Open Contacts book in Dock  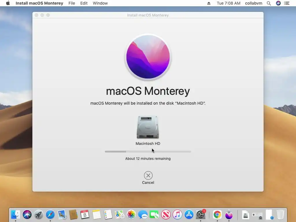[x=73, y=215]
